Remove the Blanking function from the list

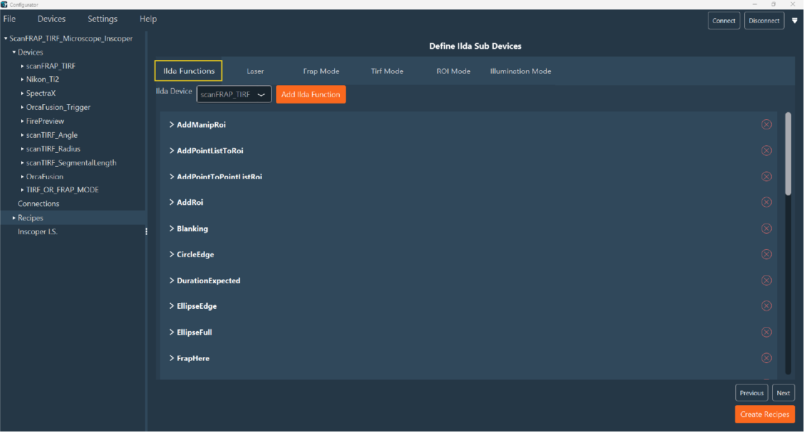pyautogui.click(x=766, y=229)
